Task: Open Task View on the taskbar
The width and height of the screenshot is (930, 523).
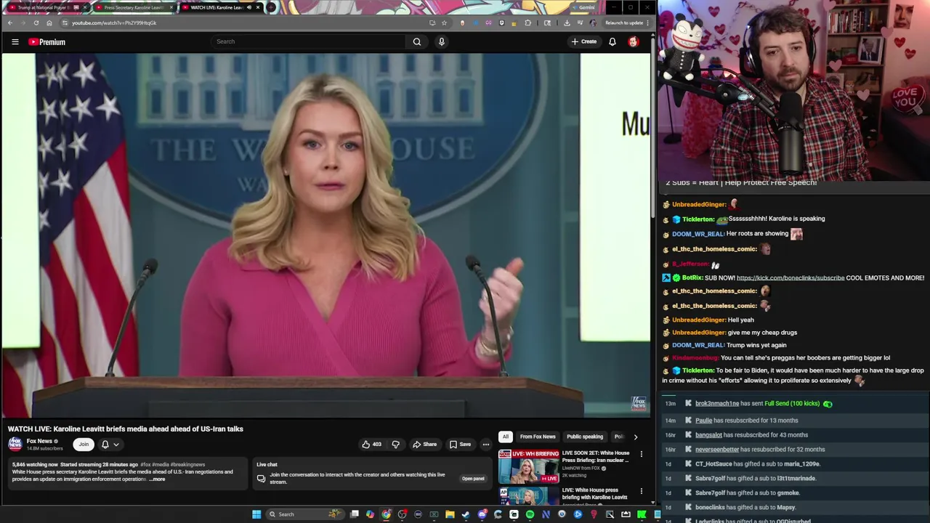Action: [x=354, y=514]
